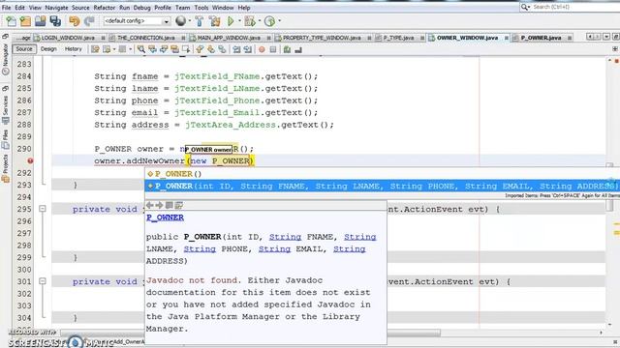This screenshot has height=348, width=620.
Task: Select the Source view toggle
Action: coord(23,49)
